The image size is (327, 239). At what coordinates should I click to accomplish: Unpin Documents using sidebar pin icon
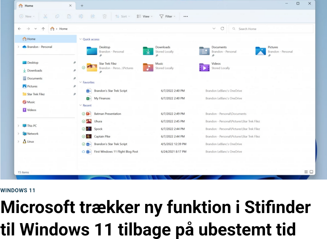pos(74,78)
